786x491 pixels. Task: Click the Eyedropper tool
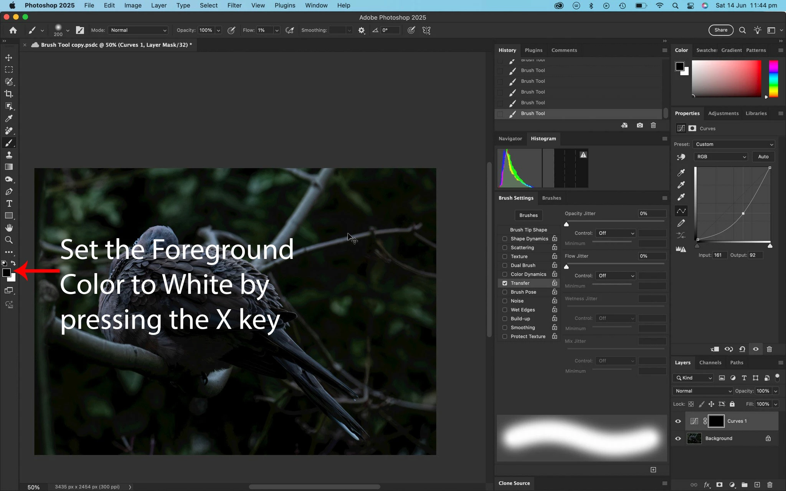pos(9,119)
